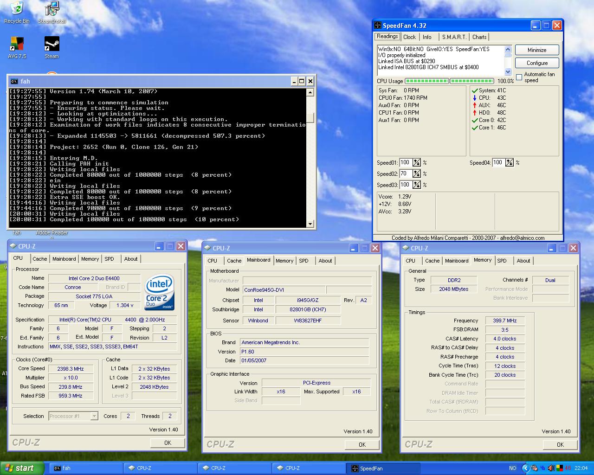This screenshot has height=475, width=594.
Task: Click the fah console window title icon
Action: click(x=14, y=81)
